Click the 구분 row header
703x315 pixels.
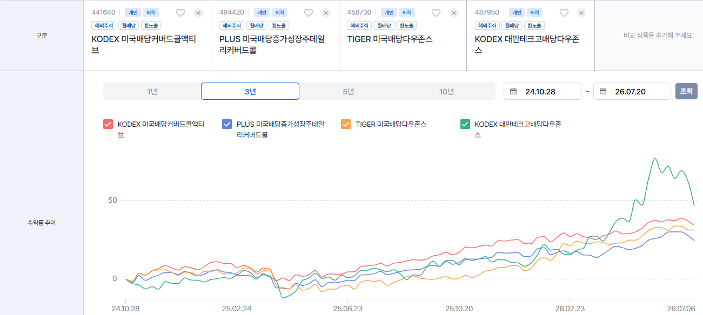pos(42,36)
